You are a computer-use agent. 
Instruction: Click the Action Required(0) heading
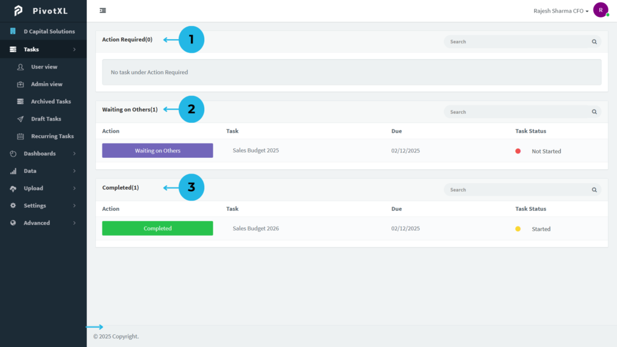click(x=127, y=39)
